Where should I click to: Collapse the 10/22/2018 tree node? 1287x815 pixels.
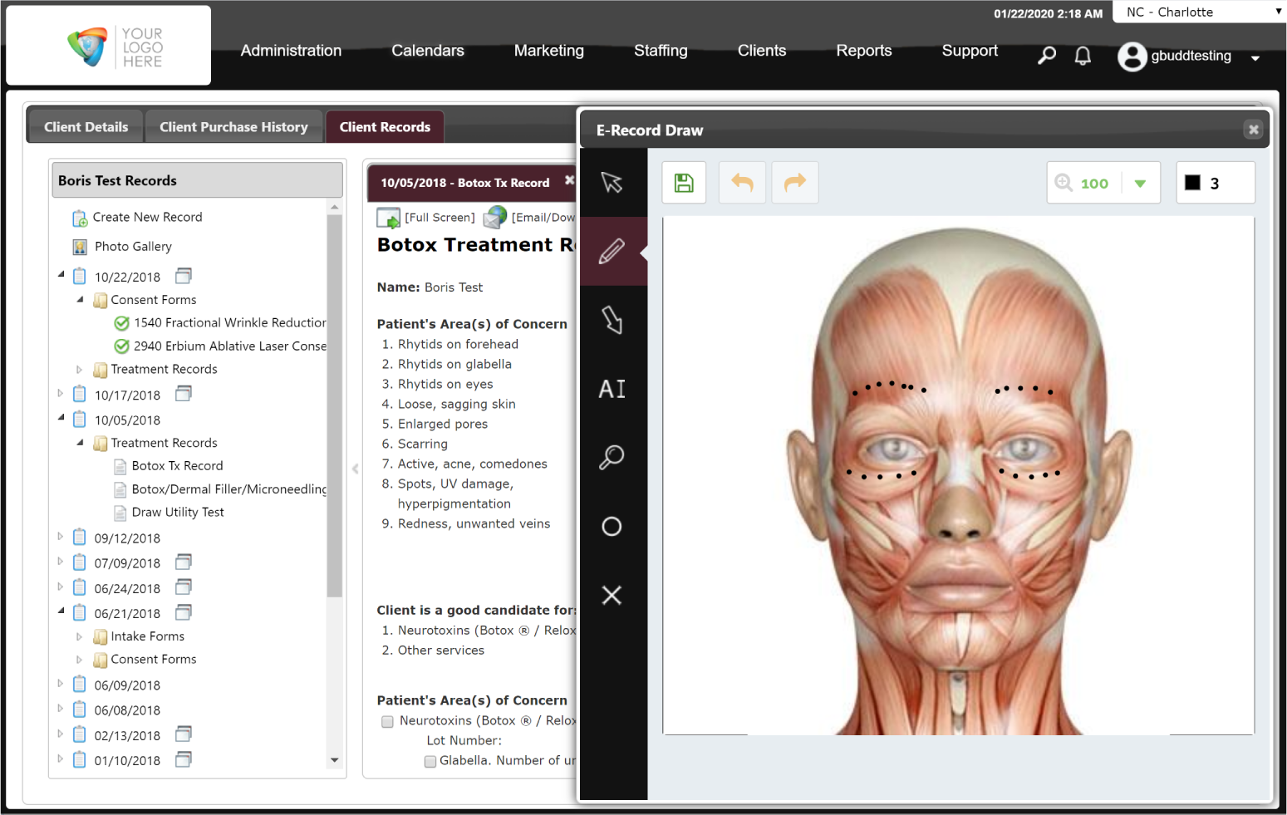click(61, 274)
